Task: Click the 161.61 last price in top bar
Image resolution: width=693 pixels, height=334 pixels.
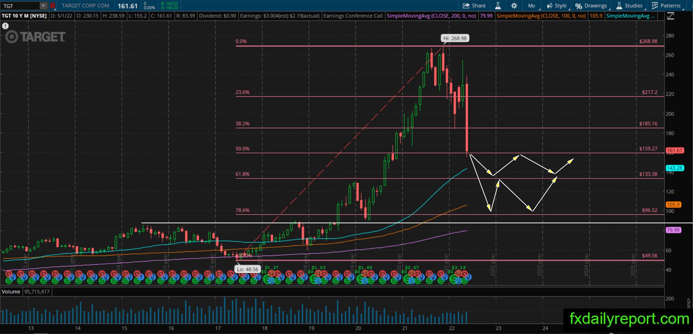Action: [127, 6]
